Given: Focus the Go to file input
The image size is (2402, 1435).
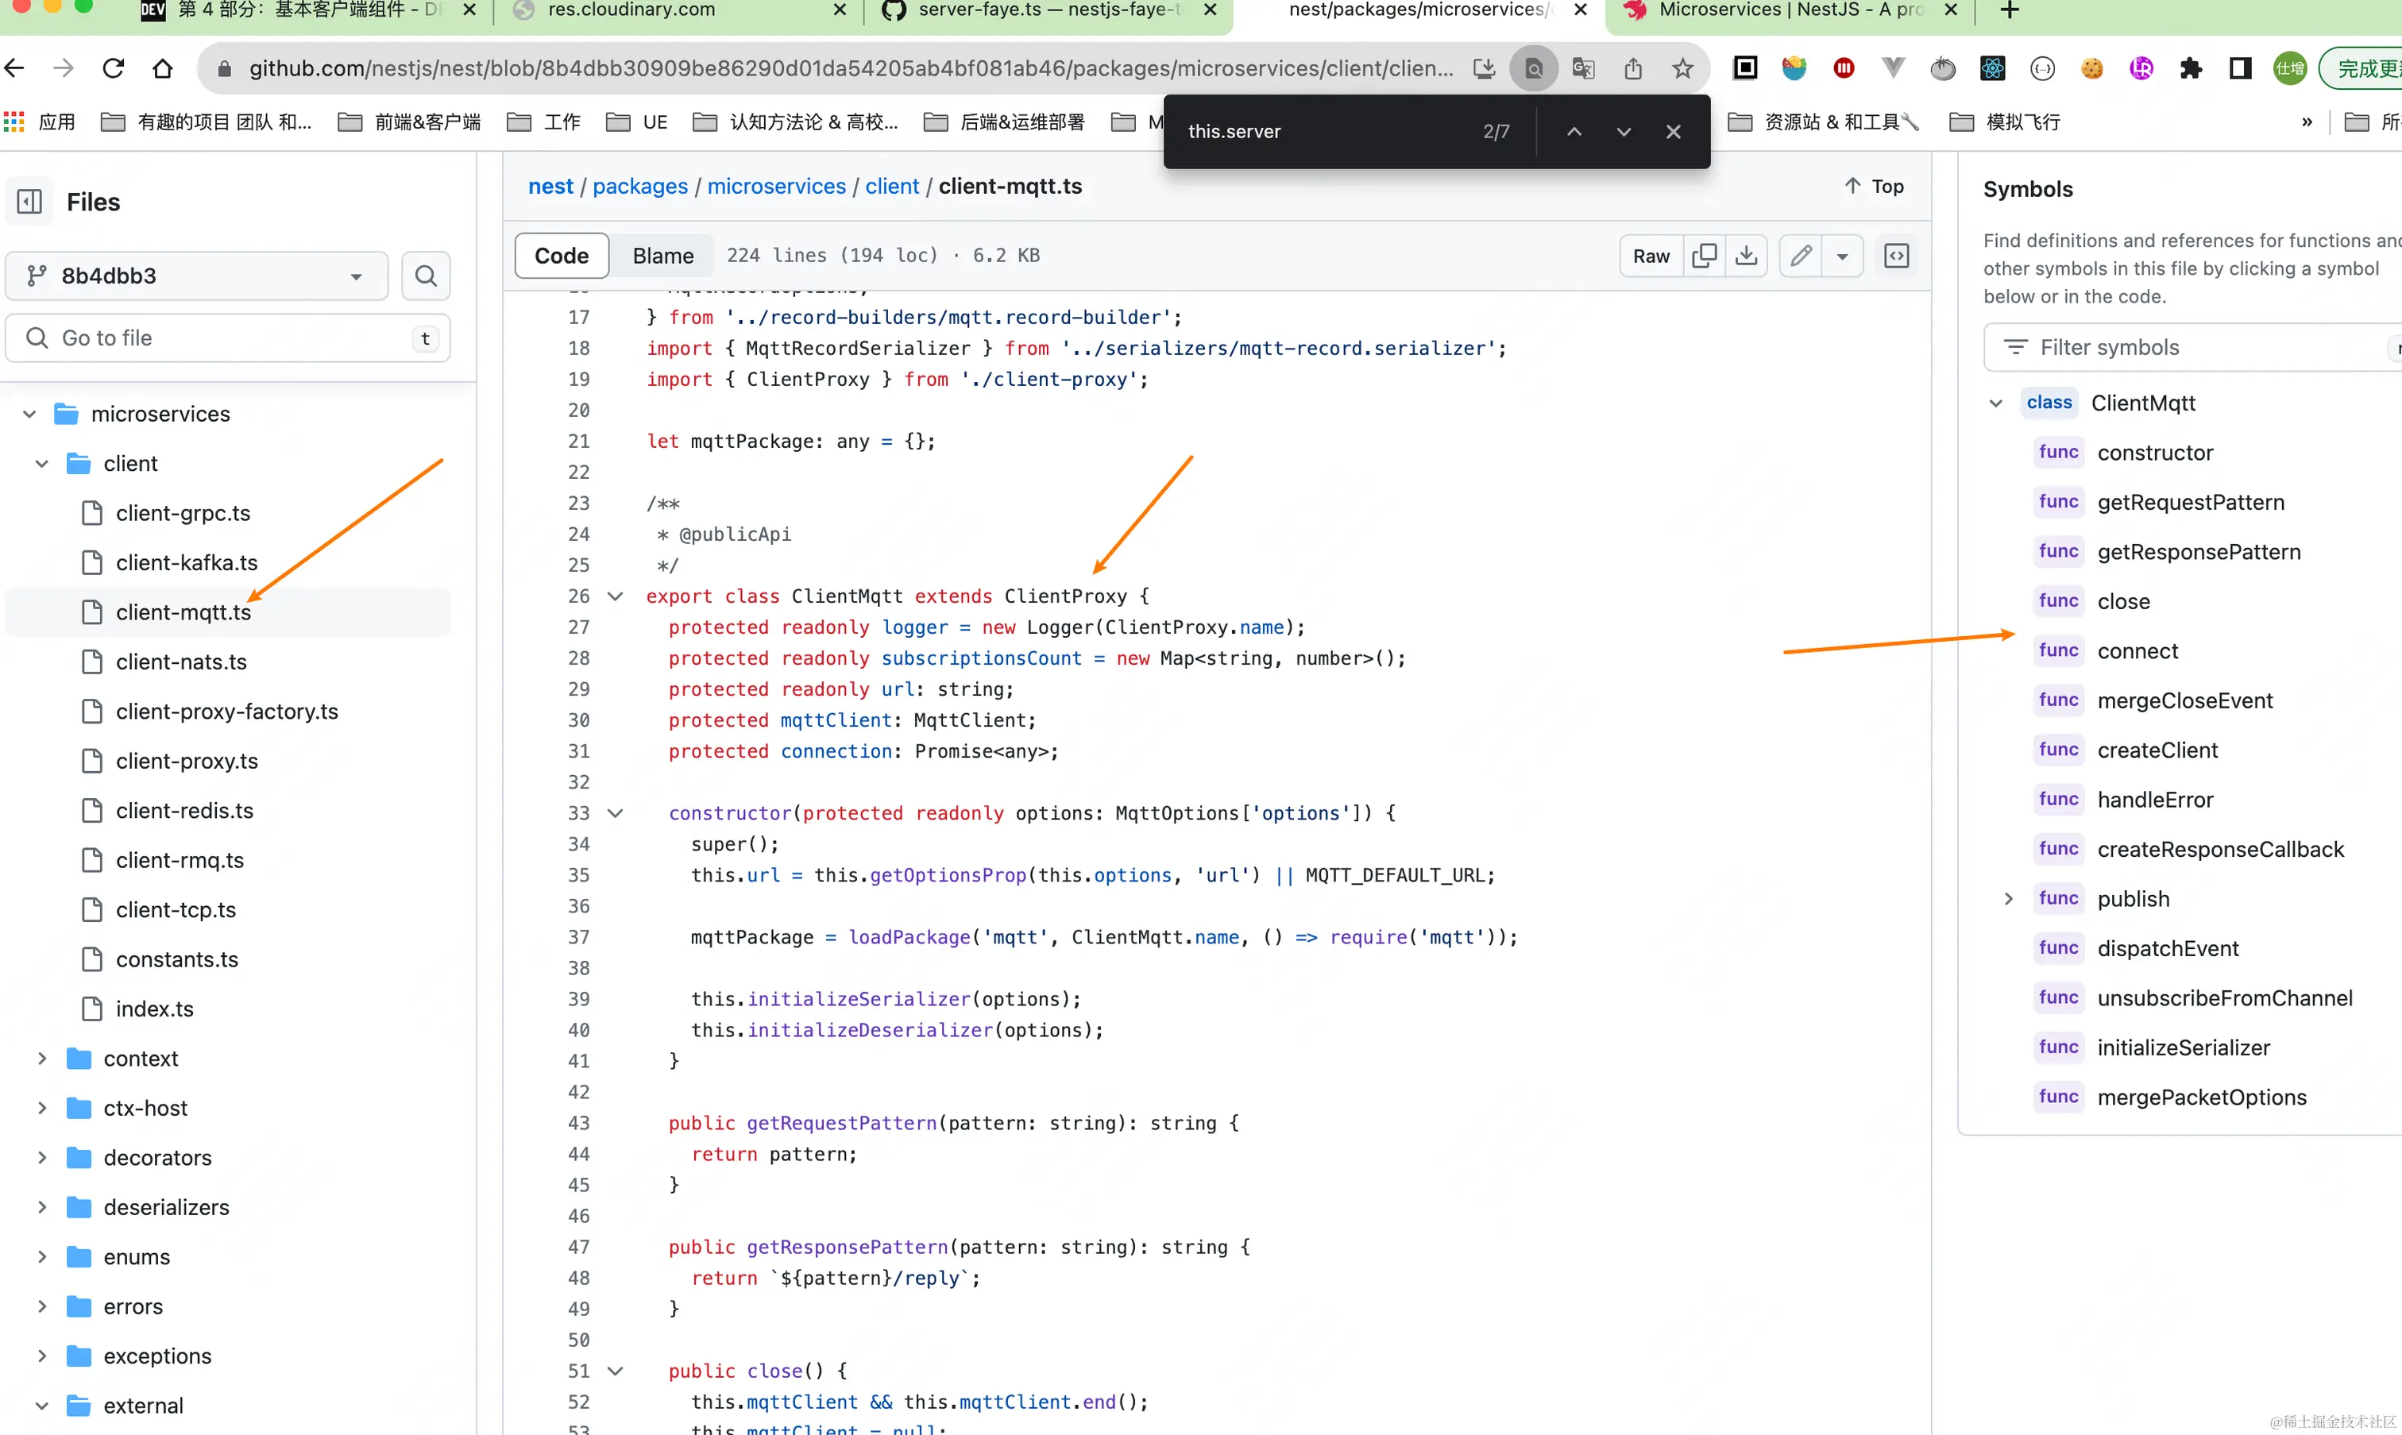Looking at the screenshot, I should coord(228,338).
